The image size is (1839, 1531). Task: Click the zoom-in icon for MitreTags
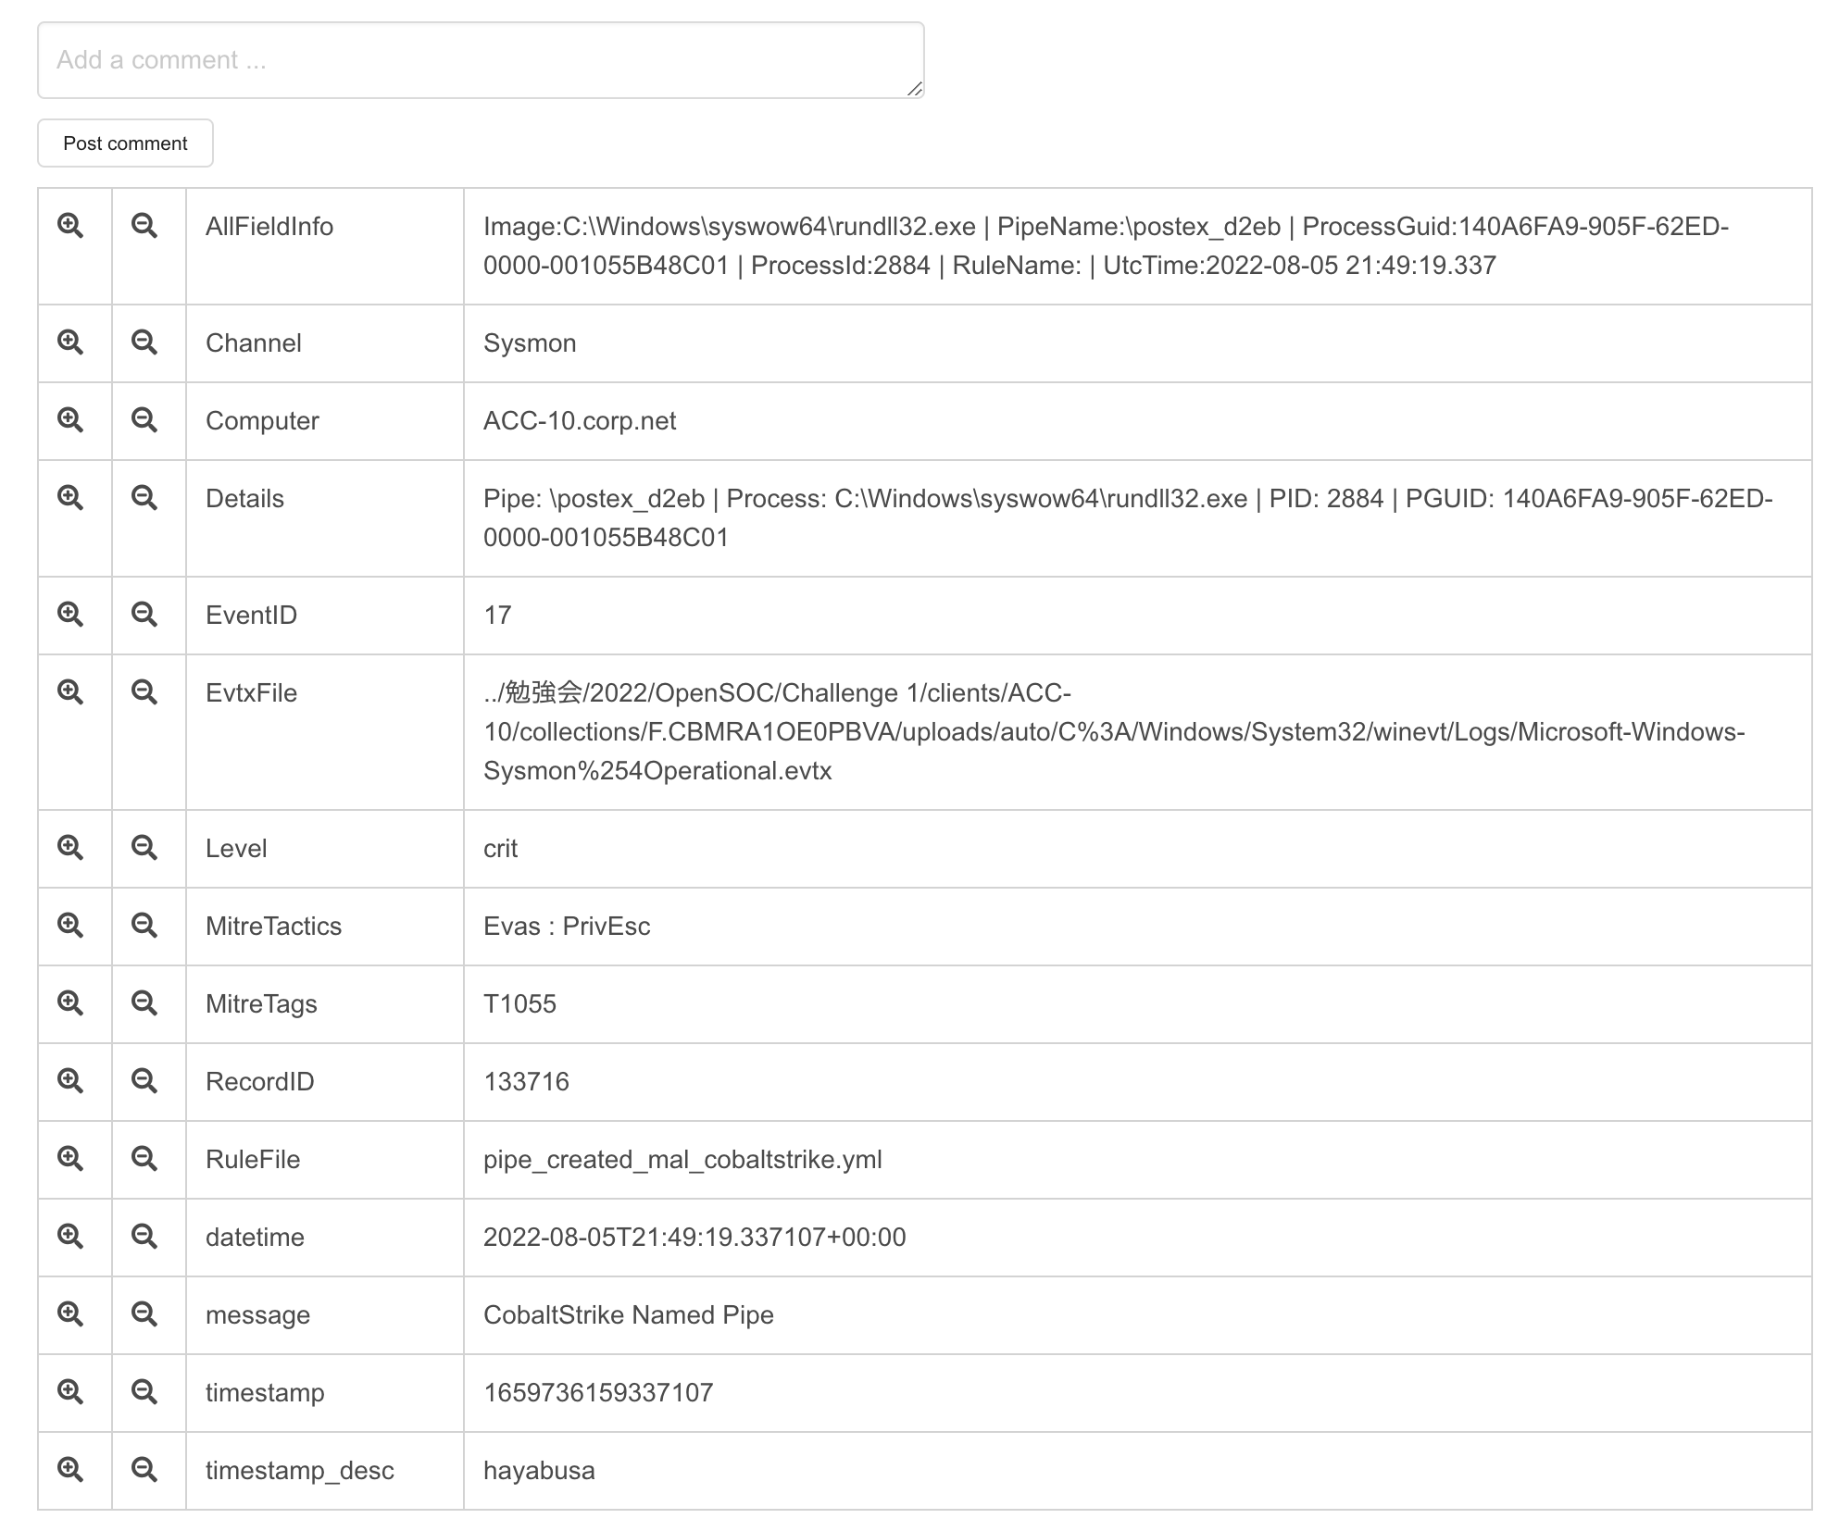(x=70, y=1002)
